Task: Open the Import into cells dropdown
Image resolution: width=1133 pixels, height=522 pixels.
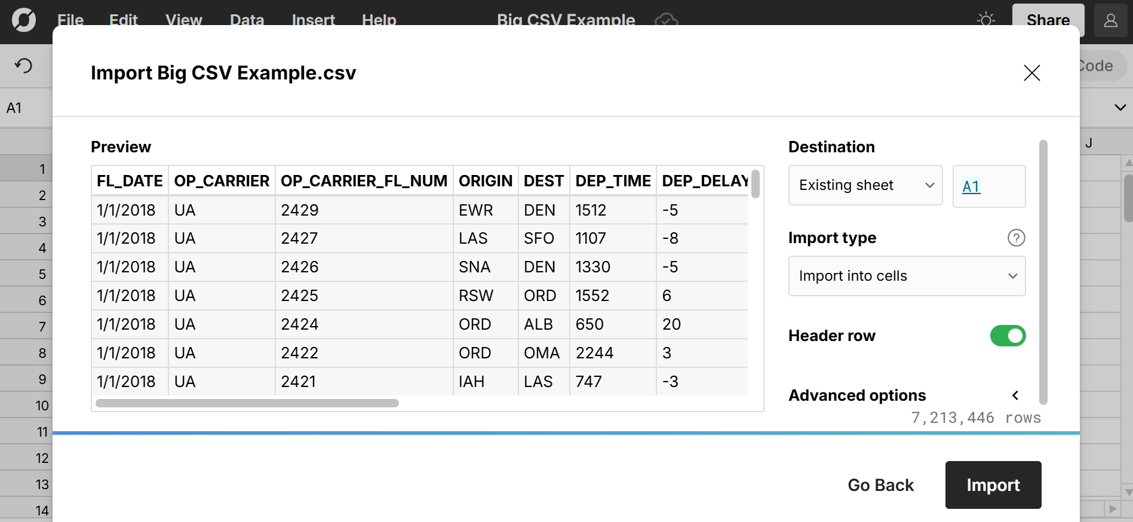Action: tap(906, 276)
